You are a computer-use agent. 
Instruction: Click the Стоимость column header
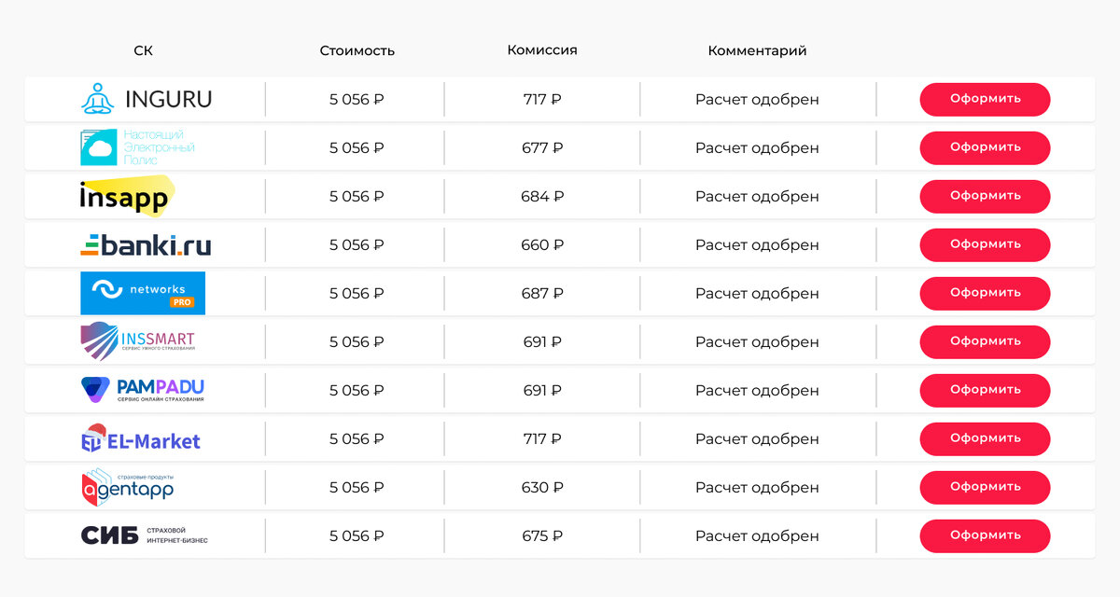point(357,50)
